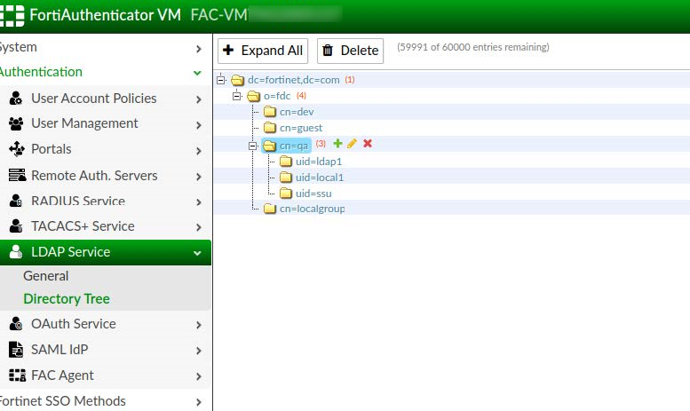The image size is (690, 411).
Task: Open the General LDAP submenu item
Action: (46, 276)
